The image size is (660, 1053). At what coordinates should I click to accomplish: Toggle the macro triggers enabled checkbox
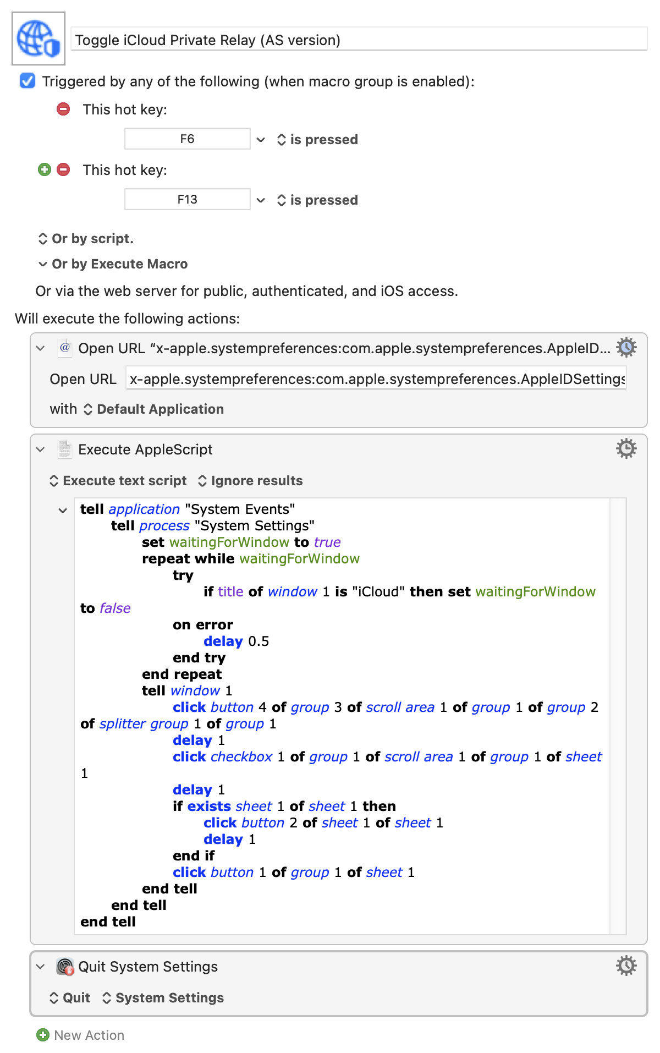point(28,81)
